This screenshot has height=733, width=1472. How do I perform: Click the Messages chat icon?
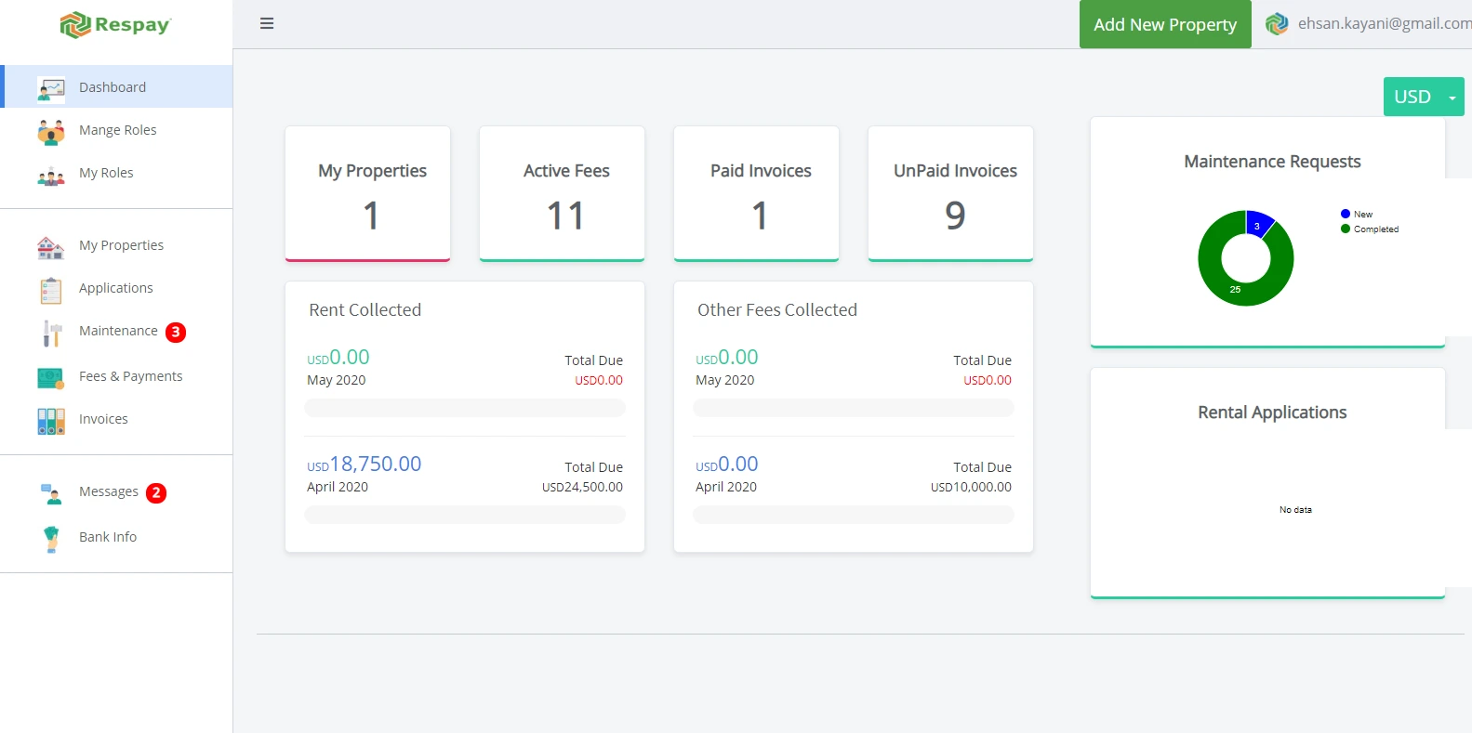pyautogui.click(x=51, y=493)
